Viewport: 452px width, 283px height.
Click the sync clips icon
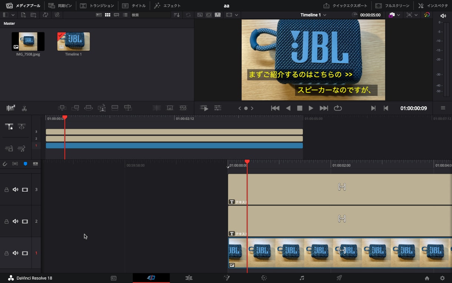click(45, 15)
